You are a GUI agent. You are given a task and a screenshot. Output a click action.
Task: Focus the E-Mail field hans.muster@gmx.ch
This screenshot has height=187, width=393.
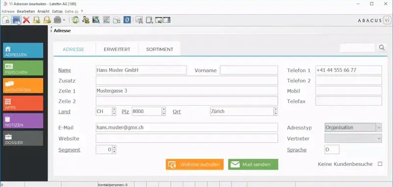(187, 127)
